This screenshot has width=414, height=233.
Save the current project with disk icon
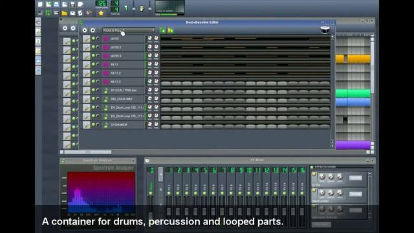click(72, 5)
